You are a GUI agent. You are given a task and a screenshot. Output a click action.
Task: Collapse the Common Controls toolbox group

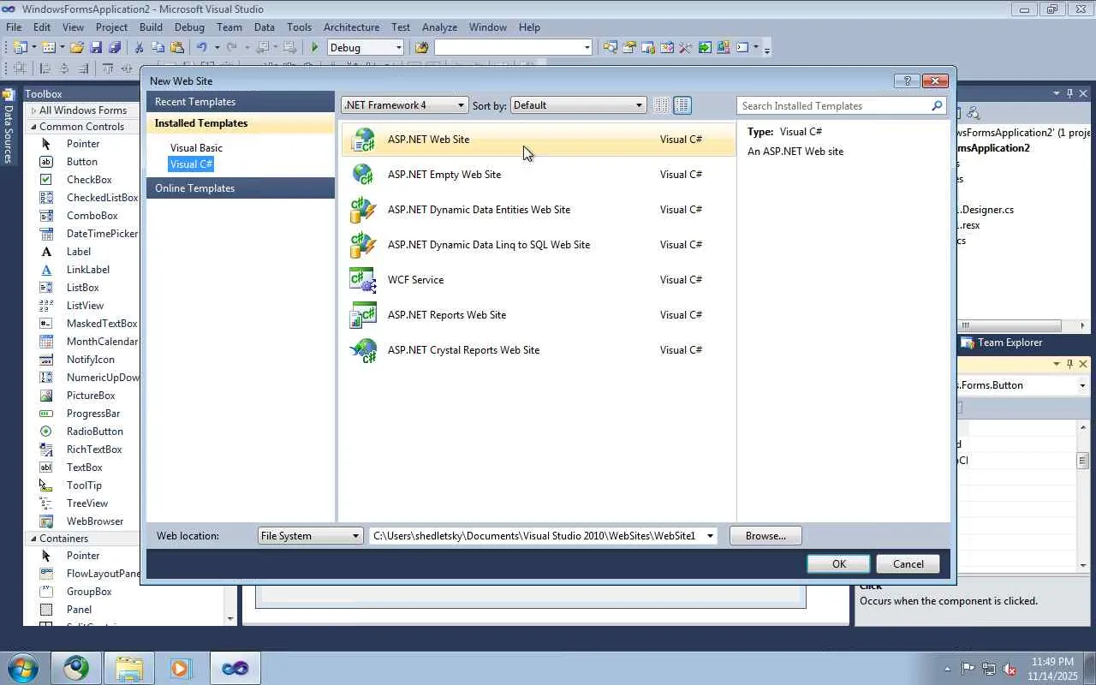[33, 127]
